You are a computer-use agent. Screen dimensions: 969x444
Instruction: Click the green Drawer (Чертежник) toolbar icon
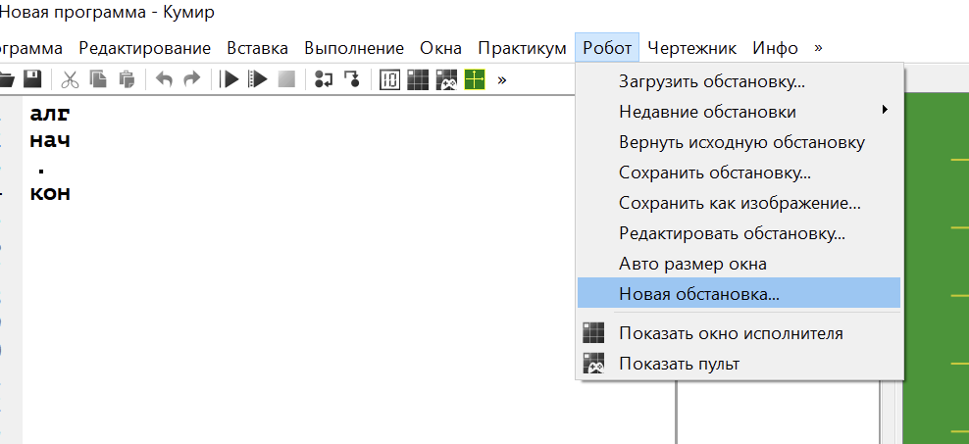tap(475, 79)
